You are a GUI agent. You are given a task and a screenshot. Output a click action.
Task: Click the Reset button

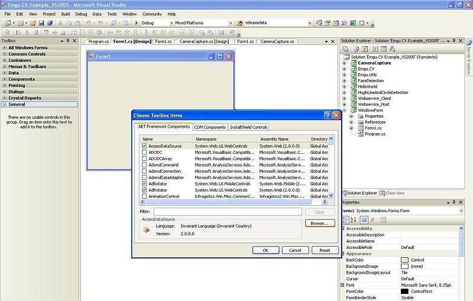tap(325, 250)
